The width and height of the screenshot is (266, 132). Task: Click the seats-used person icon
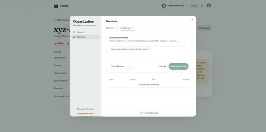click(x=141, y=113)
